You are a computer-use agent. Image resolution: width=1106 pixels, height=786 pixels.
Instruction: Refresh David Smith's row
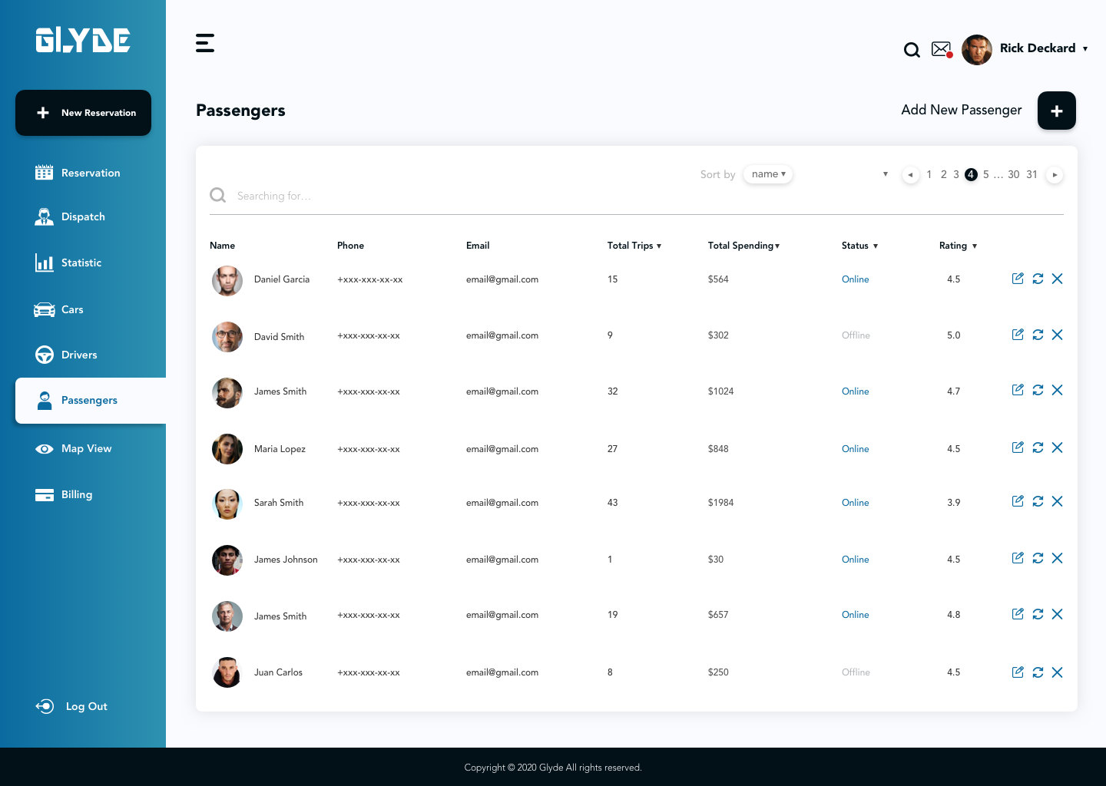(x=1038, y=335)
